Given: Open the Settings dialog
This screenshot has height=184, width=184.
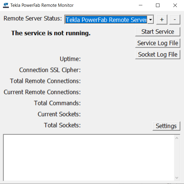Looking at the screenshot, I should tap(166, 126).
